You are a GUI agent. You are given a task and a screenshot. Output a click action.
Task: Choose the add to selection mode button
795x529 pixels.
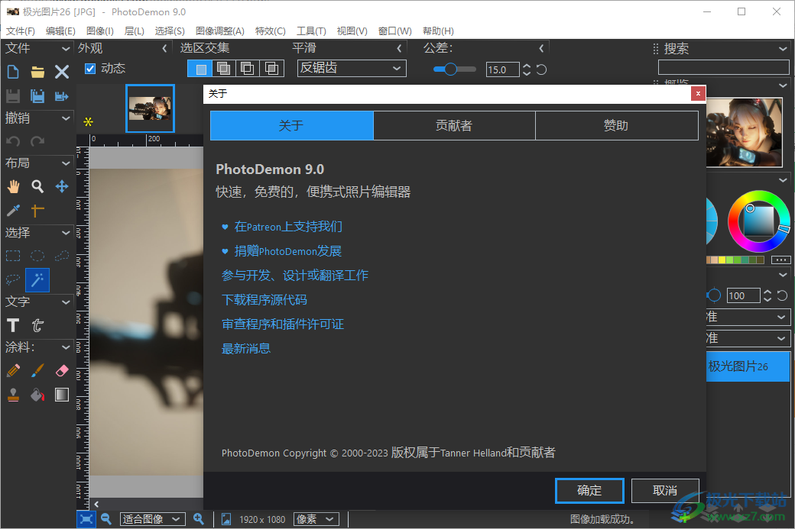[x=223, y=69]
